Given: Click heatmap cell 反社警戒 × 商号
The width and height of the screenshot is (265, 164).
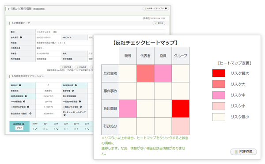Looking at the screenshot, I should pos(128,73).
